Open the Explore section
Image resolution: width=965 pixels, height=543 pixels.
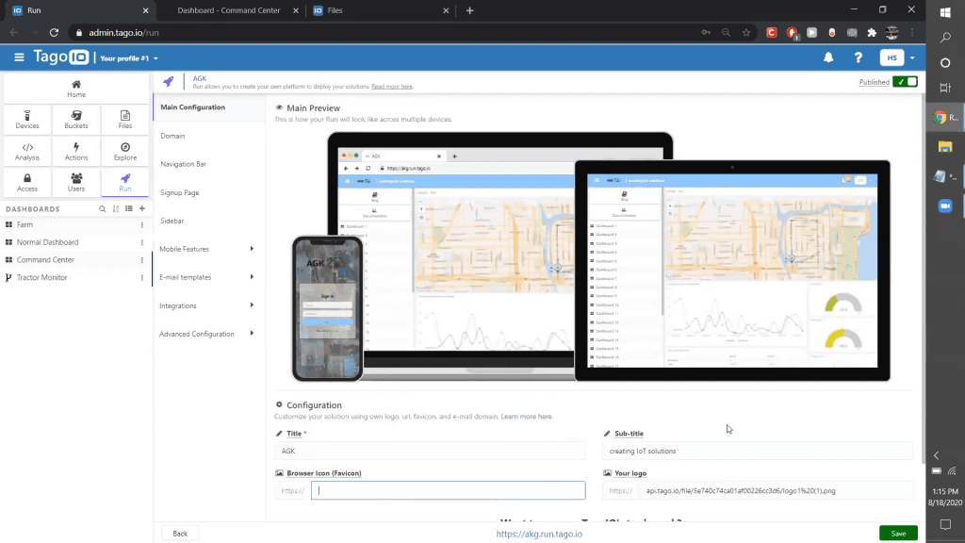coord(125,152)
